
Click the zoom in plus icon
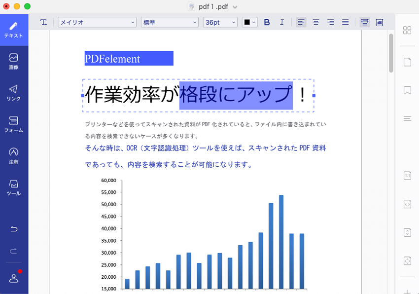(407, 292)
